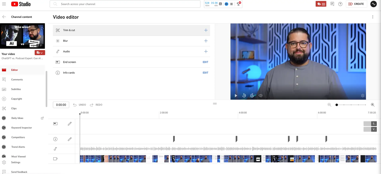Select the 'V...' end screen element
Screen dimensions: 381x174
370,129
